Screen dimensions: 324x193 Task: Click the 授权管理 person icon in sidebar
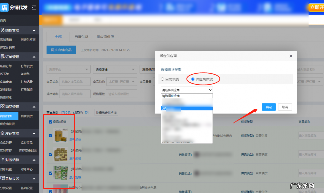click(x=3, y=30)
